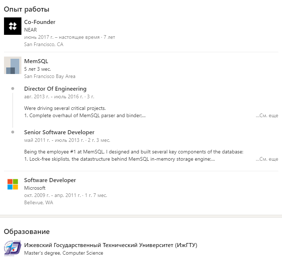The height and width of the screenshot is (259, 282).
Task: Click the Опыт работы section heading
Action: coord(26,9)
